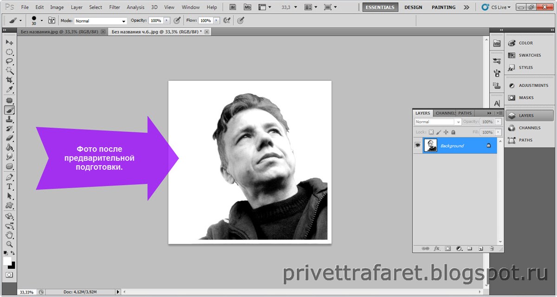Open the Filter menu
557x297 pixels.
tap(114, 7)
